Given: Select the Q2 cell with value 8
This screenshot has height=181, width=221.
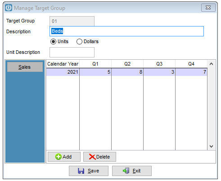Looking at the screenshot, I should pyautogui.click(x=127, y=72).
